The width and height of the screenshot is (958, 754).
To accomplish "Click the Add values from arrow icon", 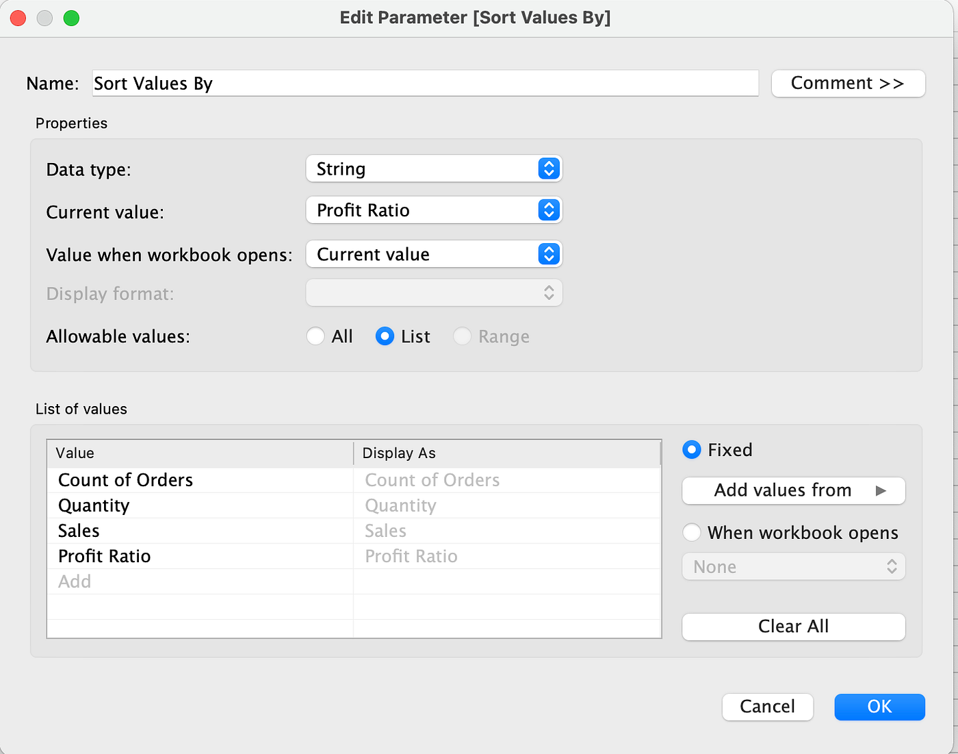I will tap(881, 490).
